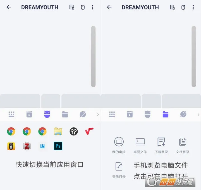This screenshot has height=190, width=201.
Task: Switch to the red Z app window
Action: point(27,146)
